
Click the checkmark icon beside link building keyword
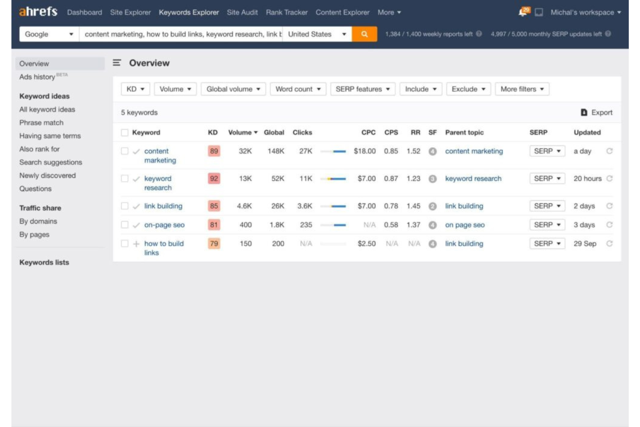point(136,206)
